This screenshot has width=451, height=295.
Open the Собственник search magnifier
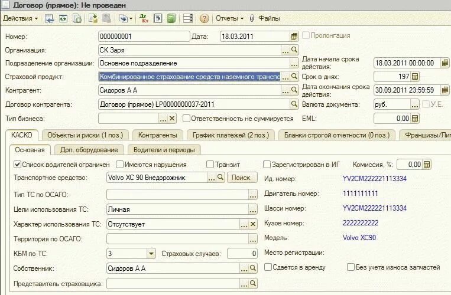point(253,268)
